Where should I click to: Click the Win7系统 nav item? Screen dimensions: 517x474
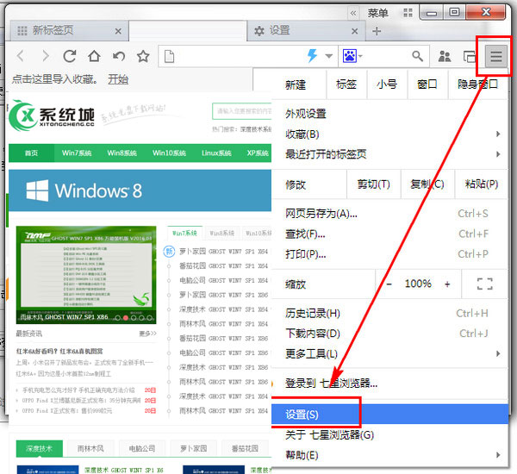tap(77, 153)
